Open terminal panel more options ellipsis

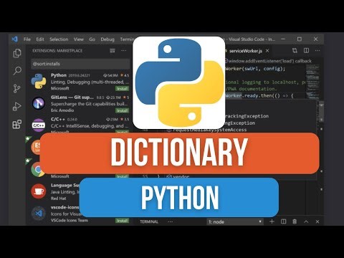170,221
